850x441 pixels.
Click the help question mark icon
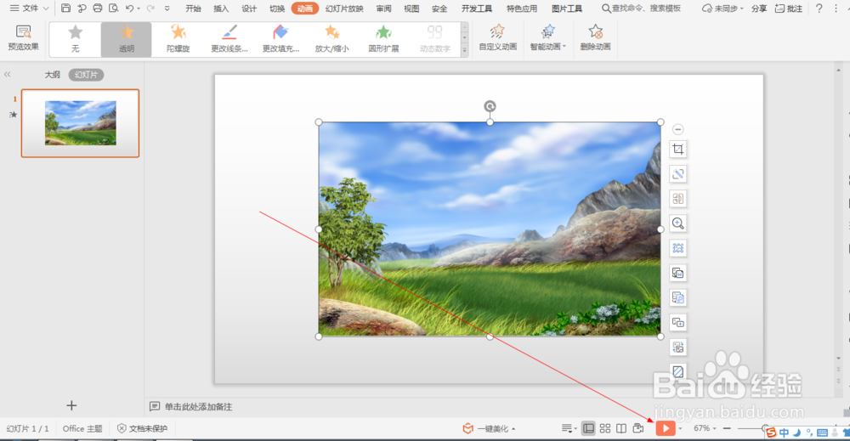click(x=819, y=8)
